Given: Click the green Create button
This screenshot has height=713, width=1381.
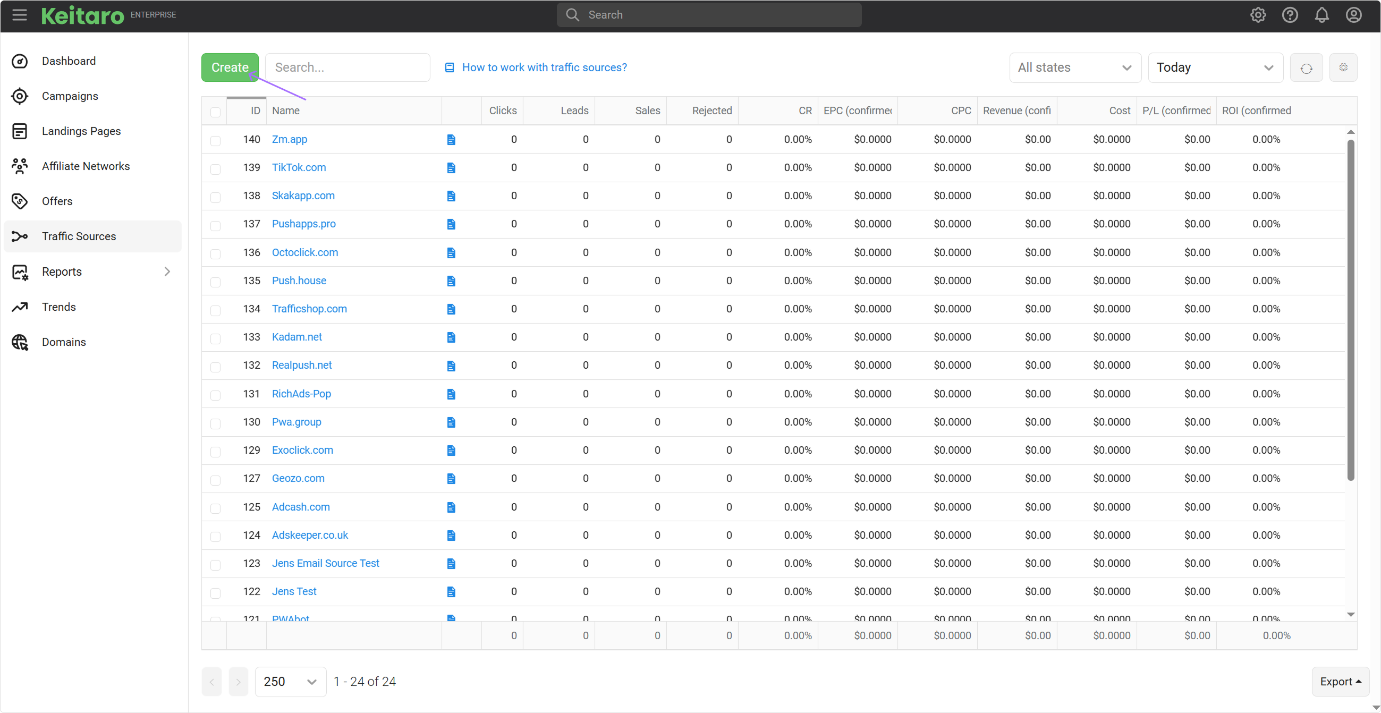Looking at the screenshot, I should pos(230,67).
